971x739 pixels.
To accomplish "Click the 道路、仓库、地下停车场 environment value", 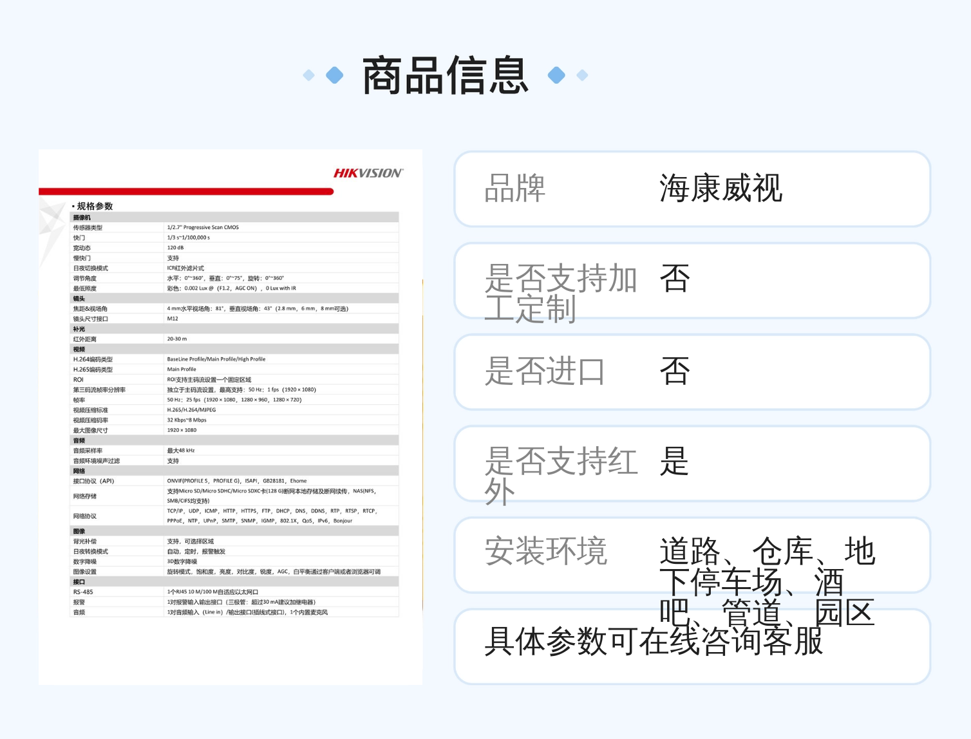I will (767, 582).
